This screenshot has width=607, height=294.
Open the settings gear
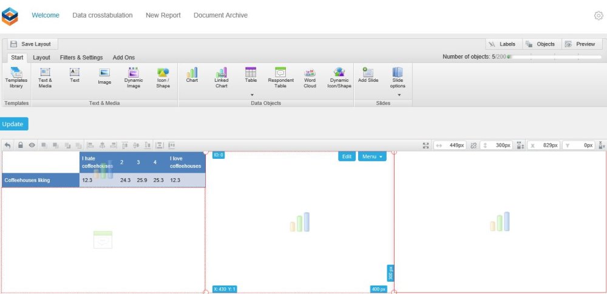599,16
